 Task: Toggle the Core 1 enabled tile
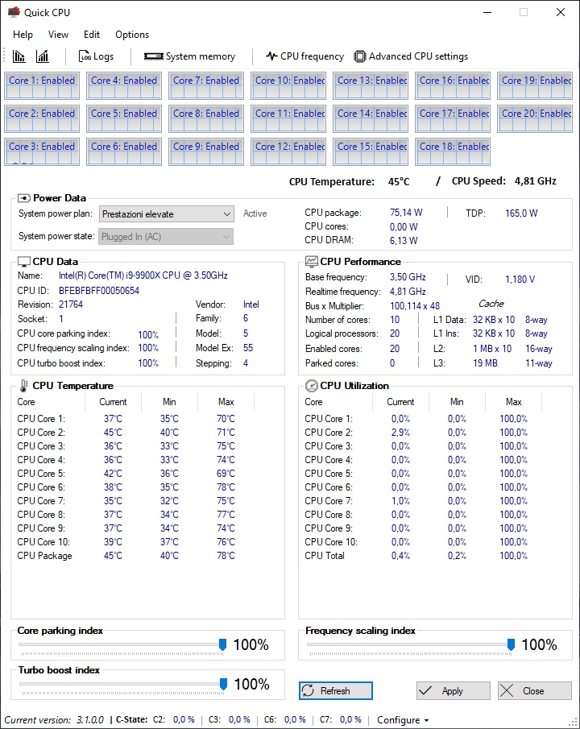[42, 85]
